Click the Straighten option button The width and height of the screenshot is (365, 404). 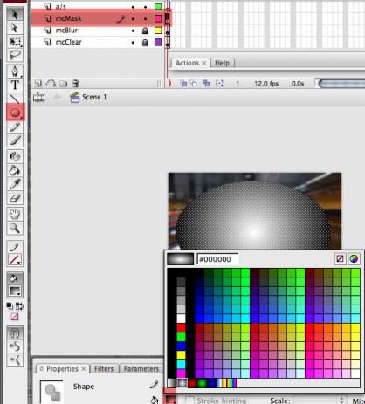click(x=15, y=360)
